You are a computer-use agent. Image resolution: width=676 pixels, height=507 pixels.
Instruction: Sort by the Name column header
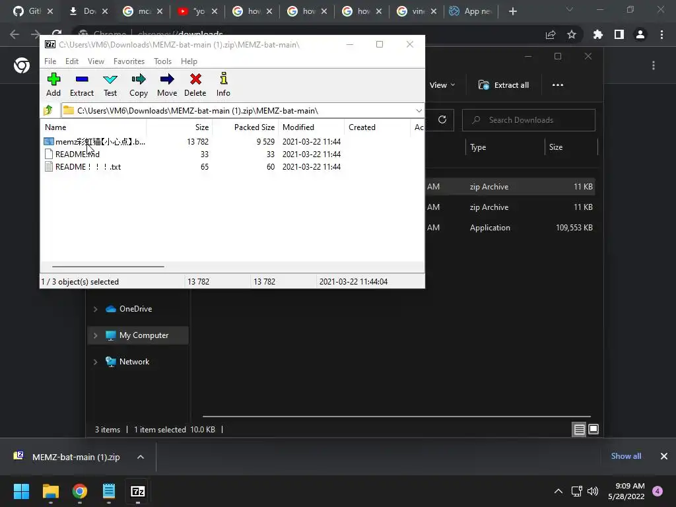coord(94,127)
